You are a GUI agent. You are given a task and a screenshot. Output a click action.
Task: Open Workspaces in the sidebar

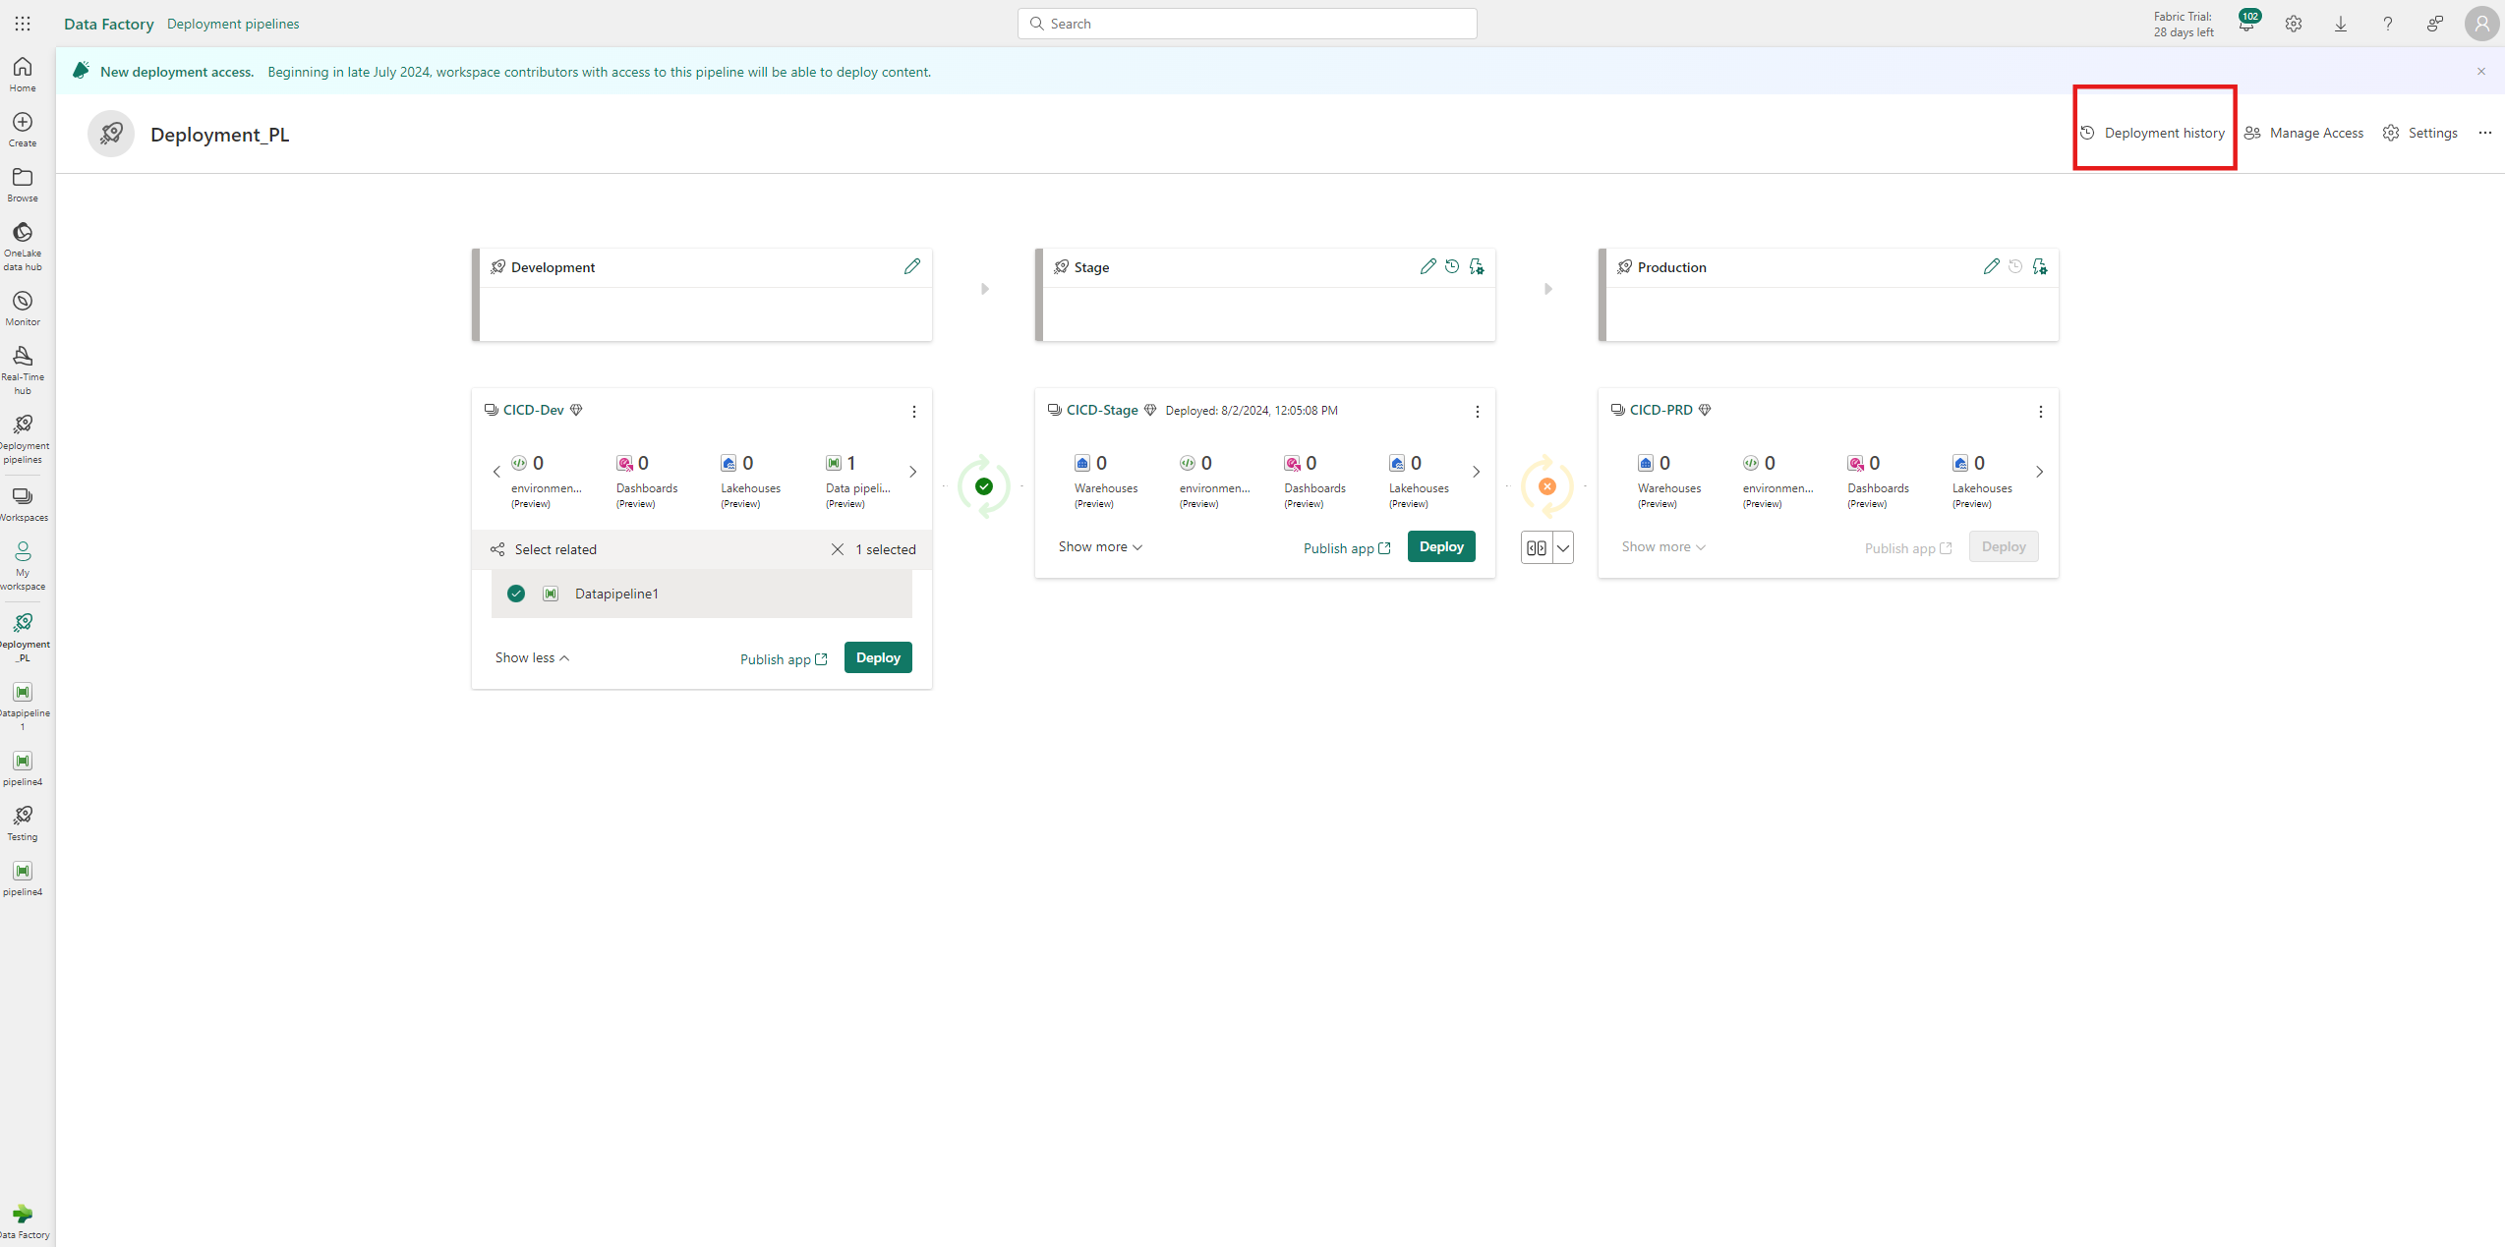click(x=23, y=504)
